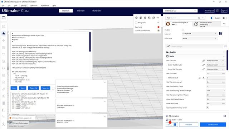Toggle the extruder Enabled checkbox
This screenshot has width=229, height=129.
tap(183, 30)
